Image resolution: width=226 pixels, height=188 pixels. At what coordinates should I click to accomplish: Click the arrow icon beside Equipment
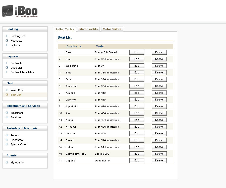7,113
